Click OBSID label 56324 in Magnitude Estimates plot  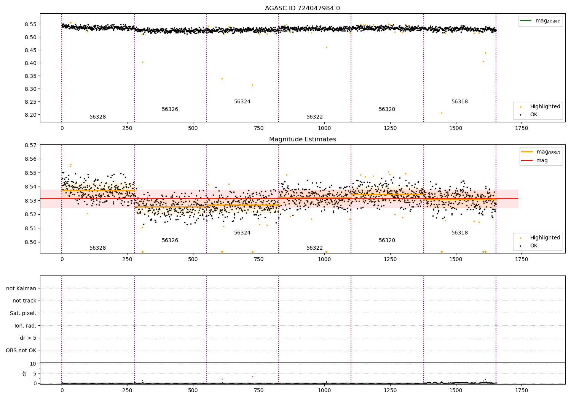pos(242,233)
